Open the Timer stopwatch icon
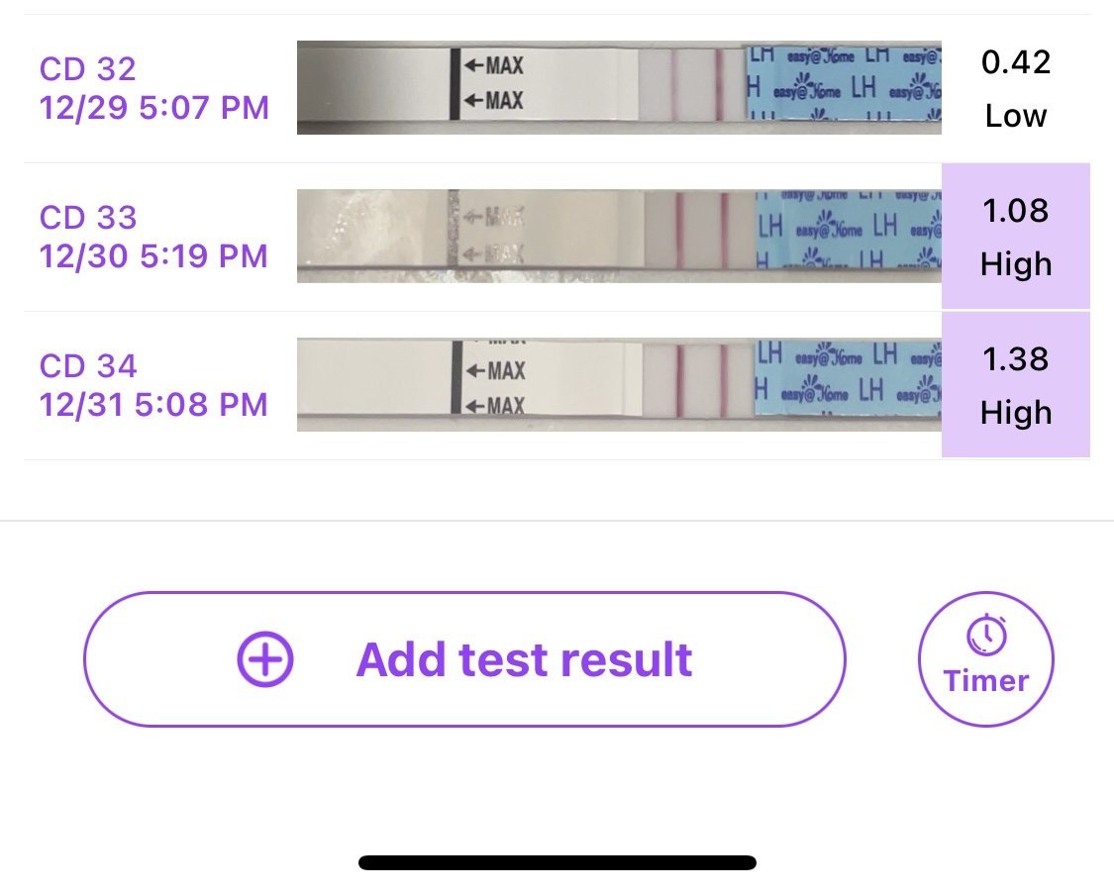The width and height of the screenshot is (1114, 893). [986, 635]
